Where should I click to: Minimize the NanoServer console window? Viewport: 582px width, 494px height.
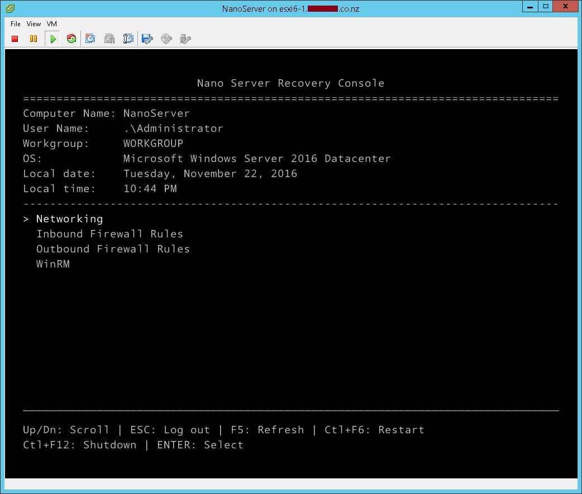(530, 7)
